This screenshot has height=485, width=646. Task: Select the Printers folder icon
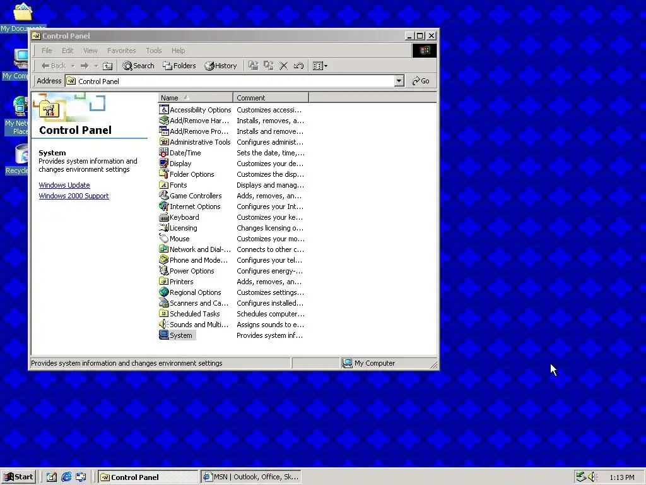pos(164,281)
